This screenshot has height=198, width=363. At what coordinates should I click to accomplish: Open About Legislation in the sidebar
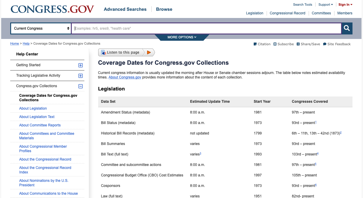point(33,108)
